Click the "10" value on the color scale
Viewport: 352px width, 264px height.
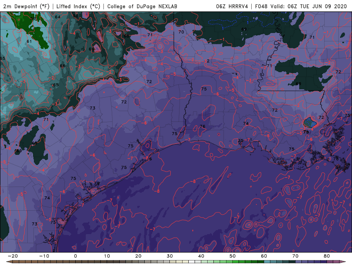coord(107,256)
